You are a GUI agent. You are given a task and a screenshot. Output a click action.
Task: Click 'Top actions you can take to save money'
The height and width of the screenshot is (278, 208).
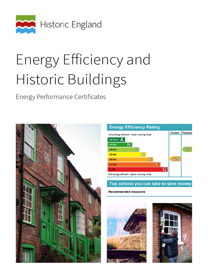pos(149,184)
